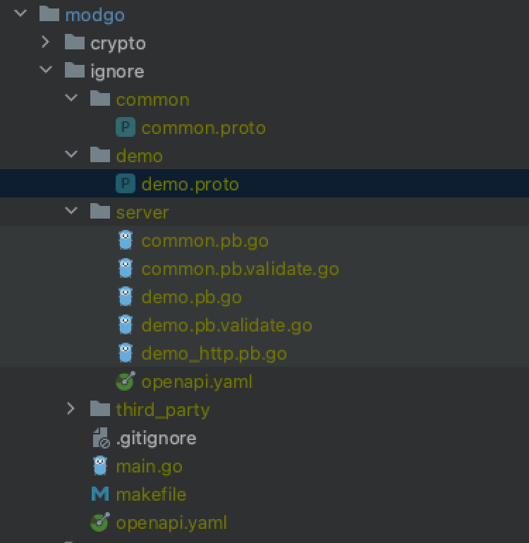Viewport: 529px width, 543px height.
Task: Expand the third_party folder
Action: pyautogui.click(x=71, y=409)
